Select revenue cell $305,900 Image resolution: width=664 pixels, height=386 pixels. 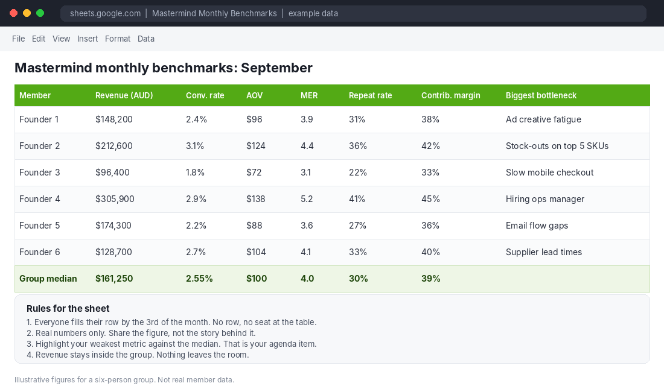115,199
